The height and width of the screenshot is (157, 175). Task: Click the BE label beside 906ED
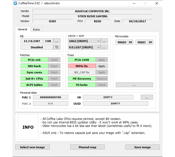coord(130,42)
